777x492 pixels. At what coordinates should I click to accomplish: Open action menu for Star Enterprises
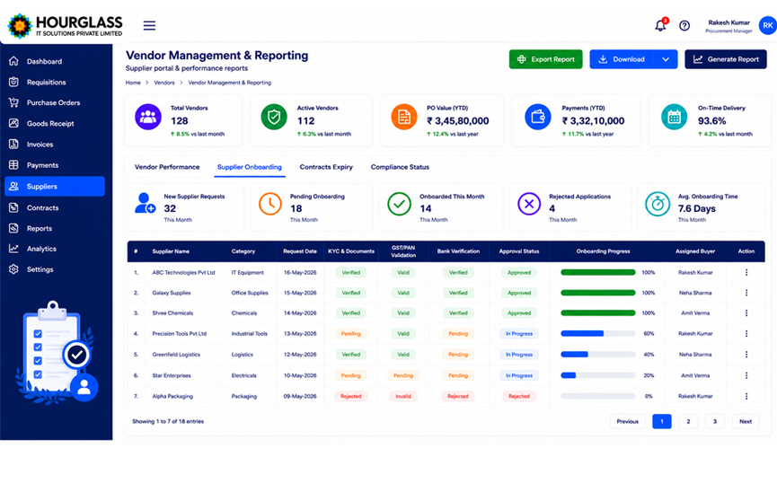pyautogui.click(x=746, y=375)
